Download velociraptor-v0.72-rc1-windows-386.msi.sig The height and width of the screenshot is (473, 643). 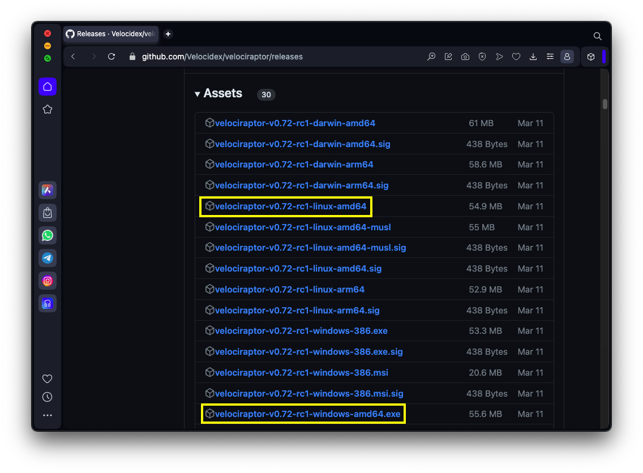pos(309,393)
